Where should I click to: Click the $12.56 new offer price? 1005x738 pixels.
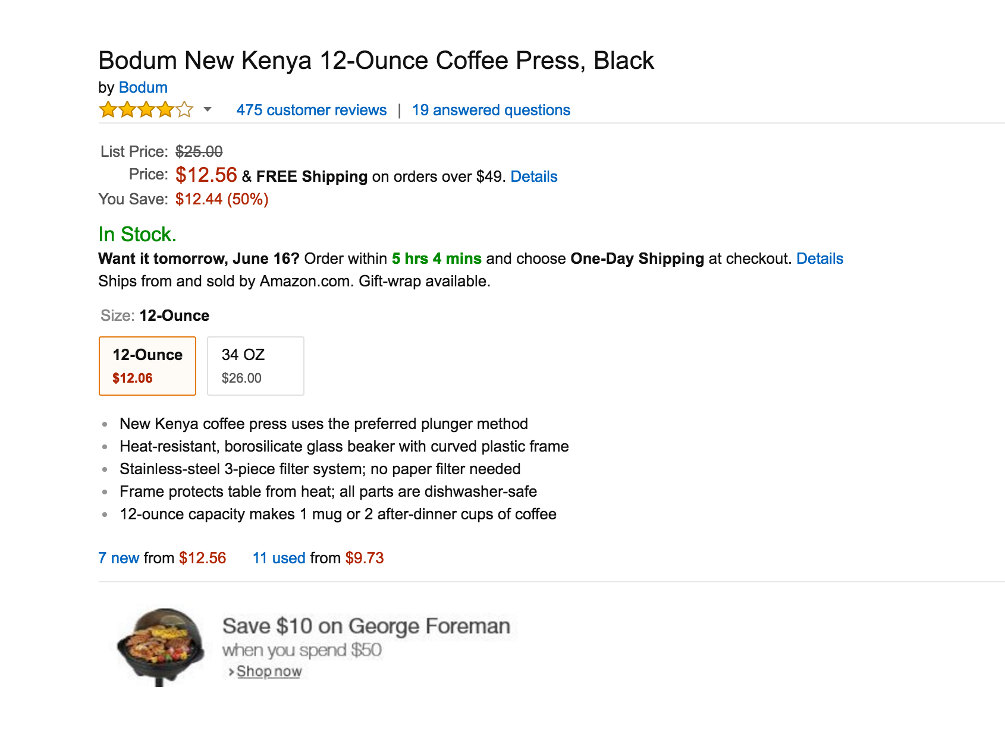(x=202, y=558)
